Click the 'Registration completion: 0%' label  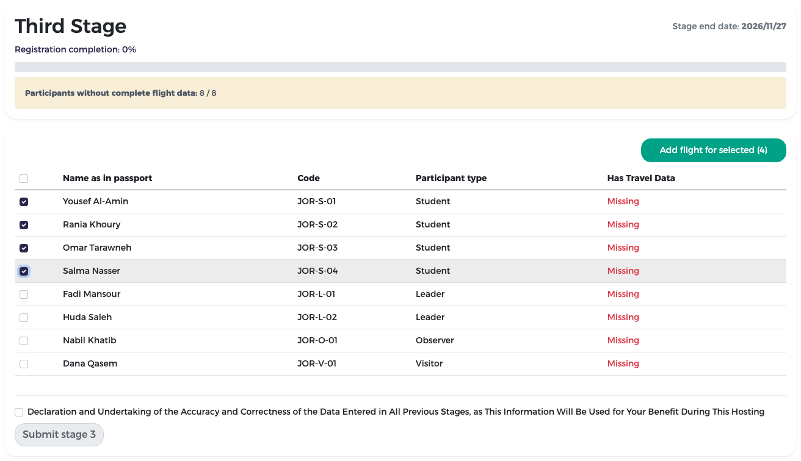coord(76,49)
